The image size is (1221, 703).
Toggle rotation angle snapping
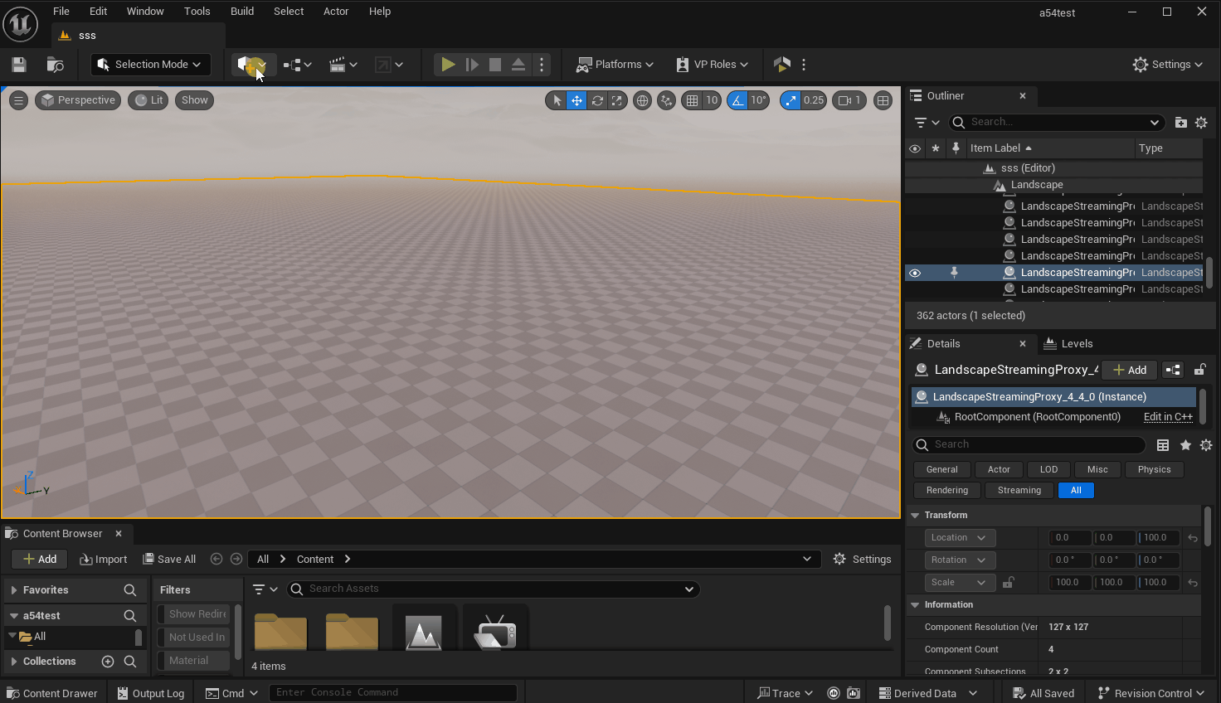click(x=737, y=100)
